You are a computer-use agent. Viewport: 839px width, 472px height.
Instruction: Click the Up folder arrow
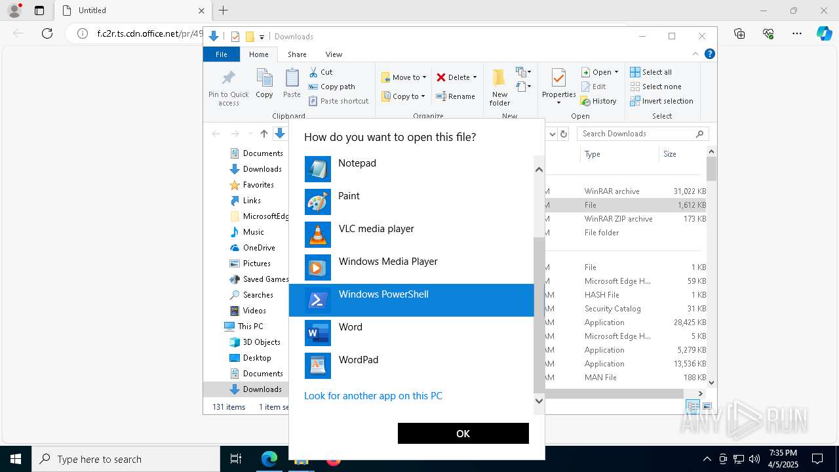tap(264, 134)
